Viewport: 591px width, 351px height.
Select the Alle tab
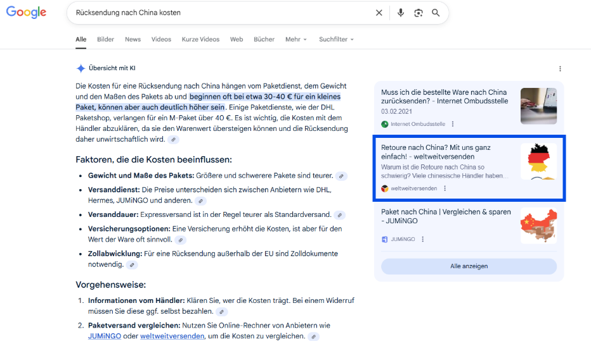81,39
